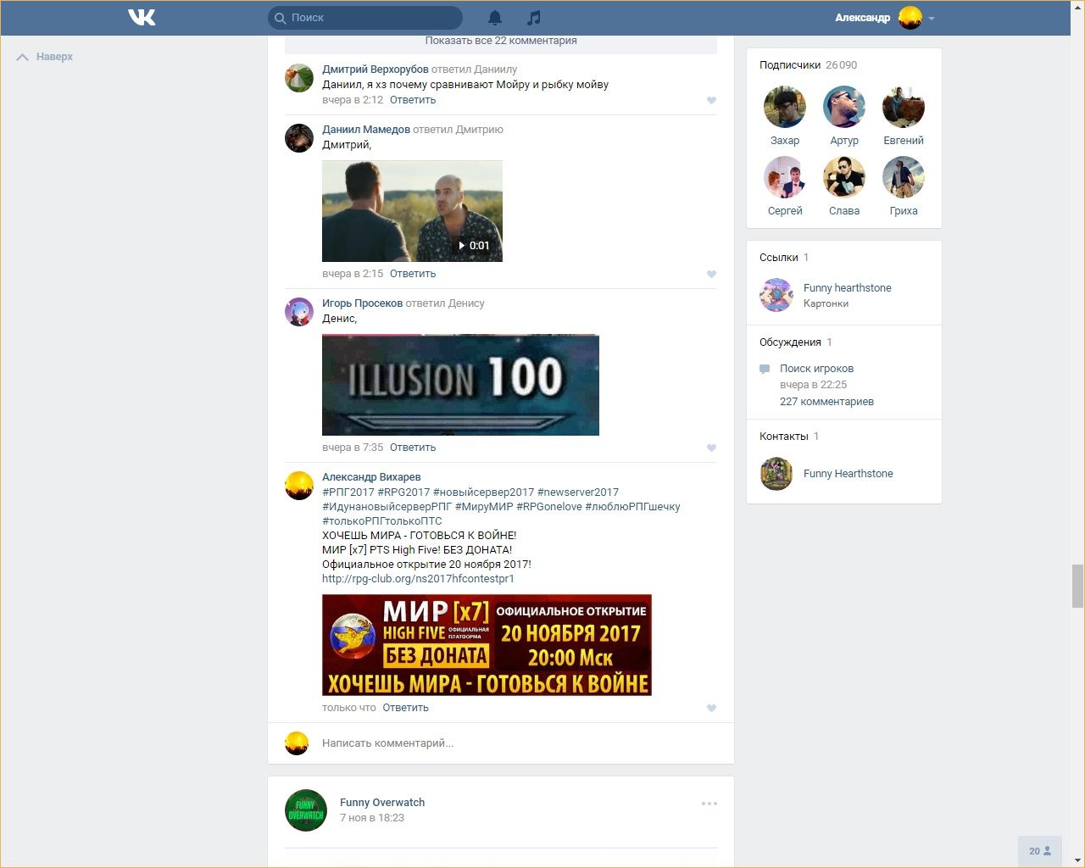Open the music player icon
Viewport: 1085px width, 868px height.
533,18
